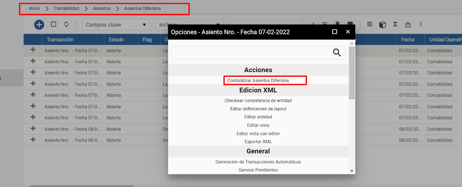462x187 pixels.
Task: Open the grid view icon
Action: [x=370, y=24]
